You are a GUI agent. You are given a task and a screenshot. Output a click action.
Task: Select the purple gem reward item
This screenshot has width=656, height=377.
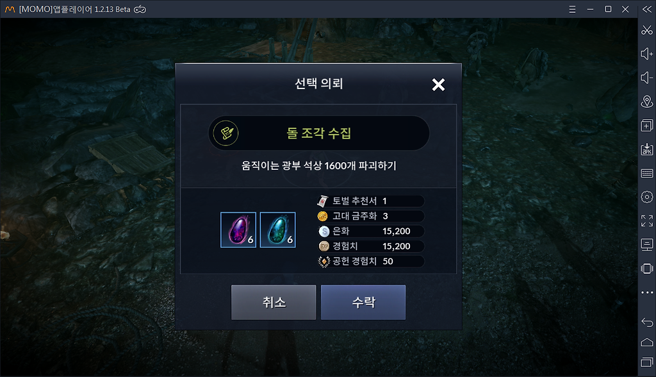[x=238, y=230]
